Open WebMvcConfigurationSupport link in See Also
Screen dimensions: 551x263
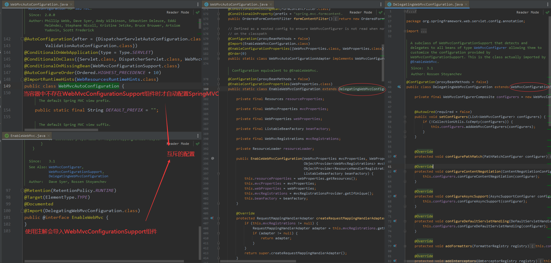[x=76, y=172]
